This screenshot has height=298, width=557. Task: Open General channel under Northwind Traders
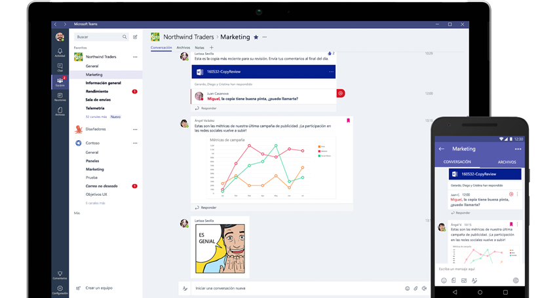pyautogui.click(x=92, y=66)
